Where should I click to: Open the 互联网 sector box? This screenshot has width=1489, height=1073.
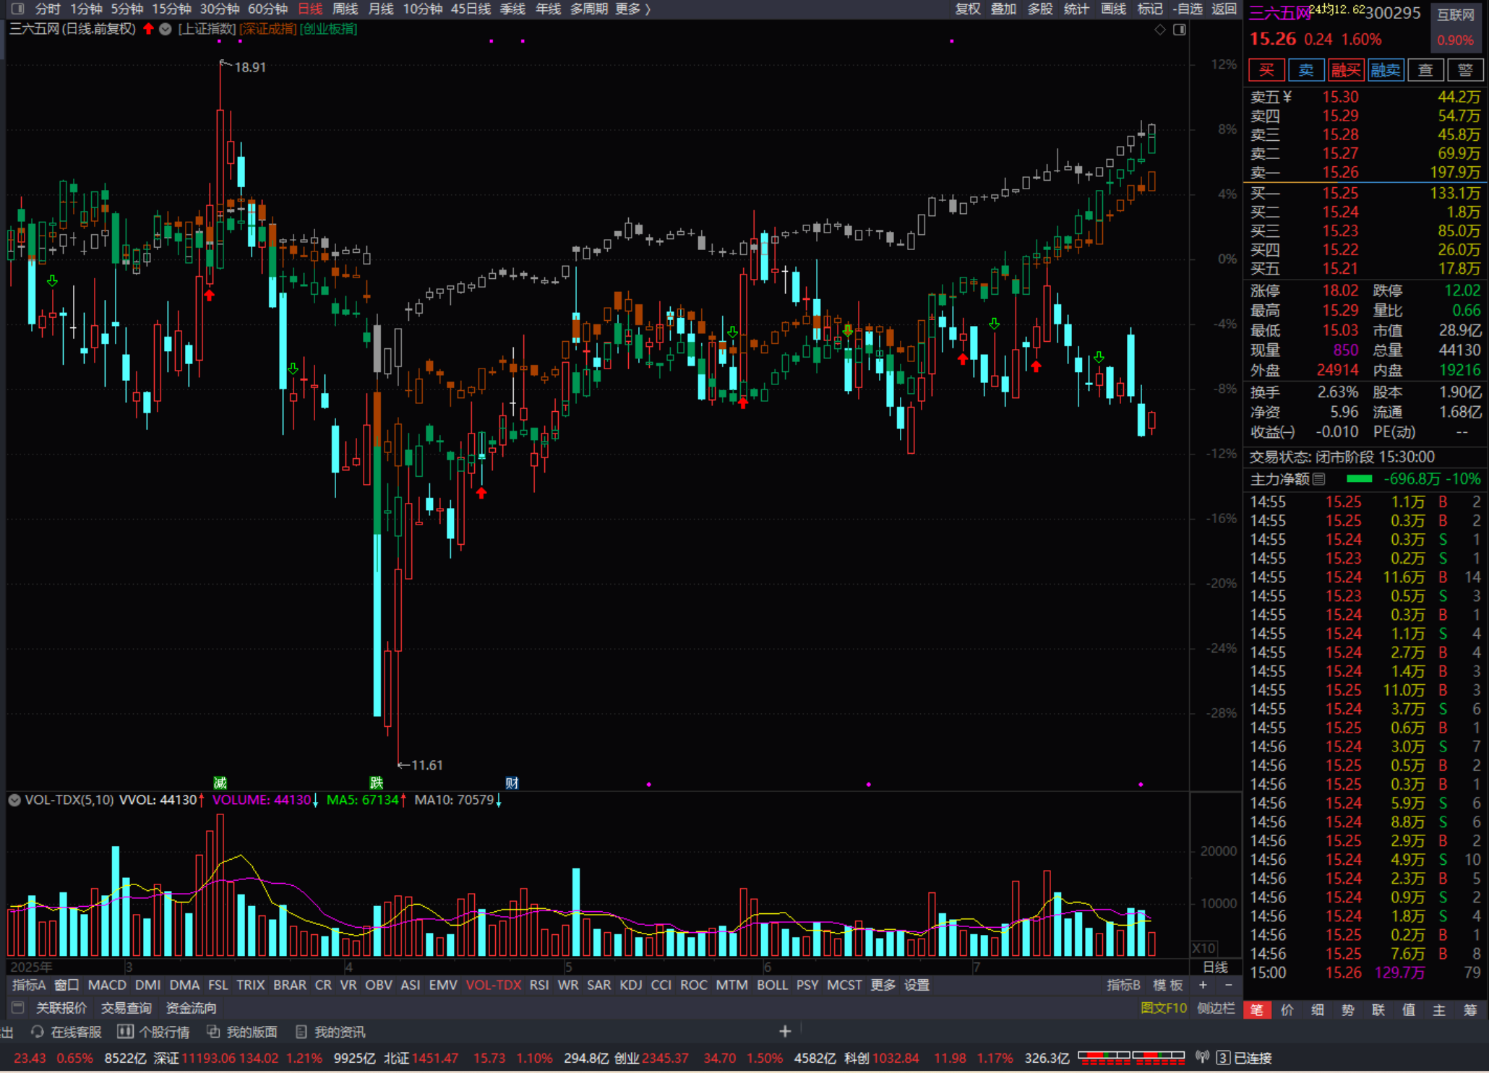click(1455, 26)
